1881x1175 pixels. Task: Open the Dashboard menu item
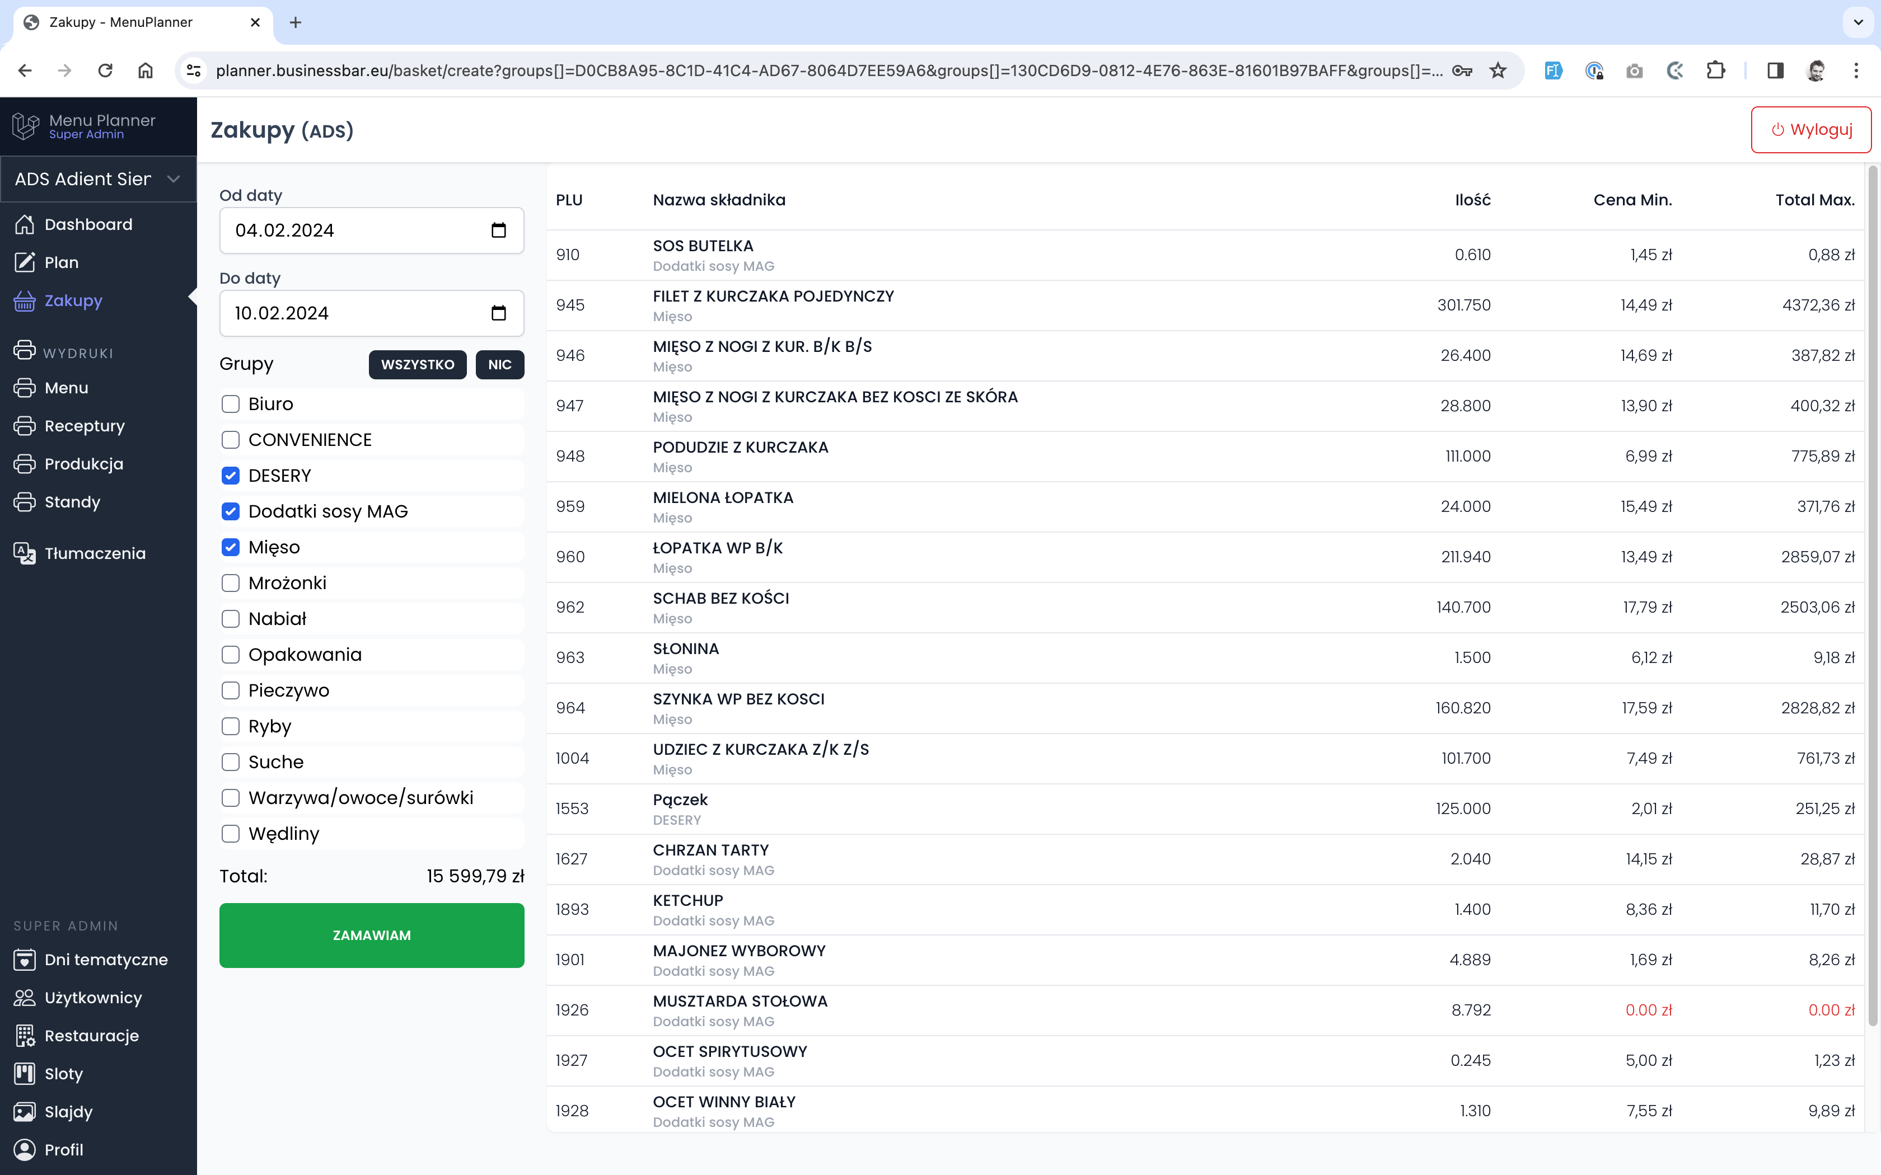[88, 224]
